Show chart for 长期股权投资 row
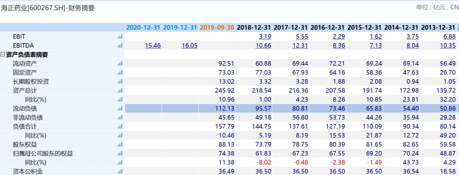Viewport: 459px width, 175px height. click(120, 82)
